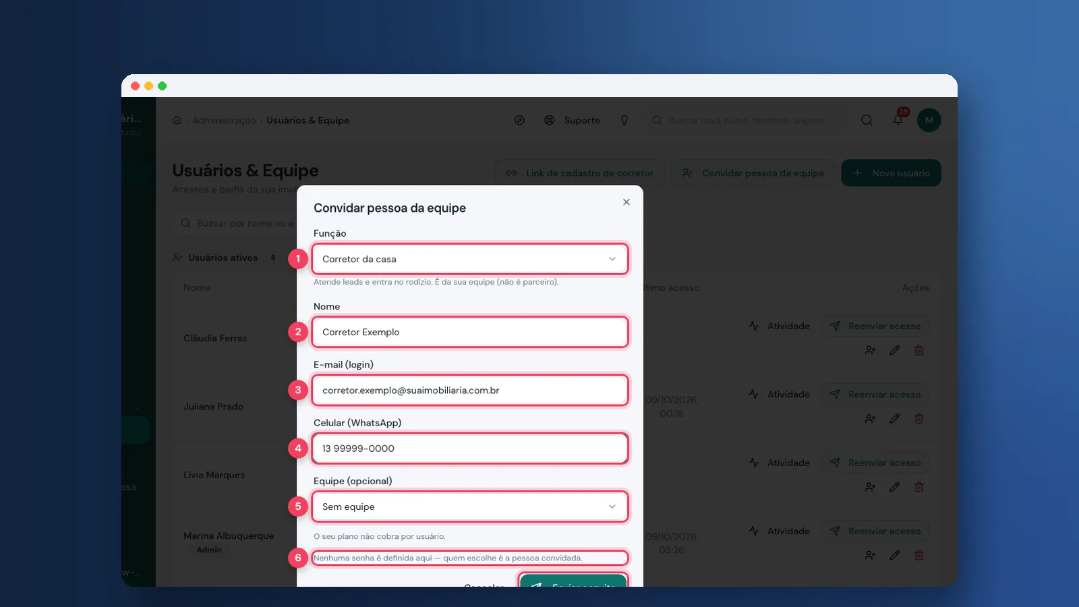This screenshot has width=1079, height=607.
Task: Click the home icon in breadcrumb
Action: (177, 120)
